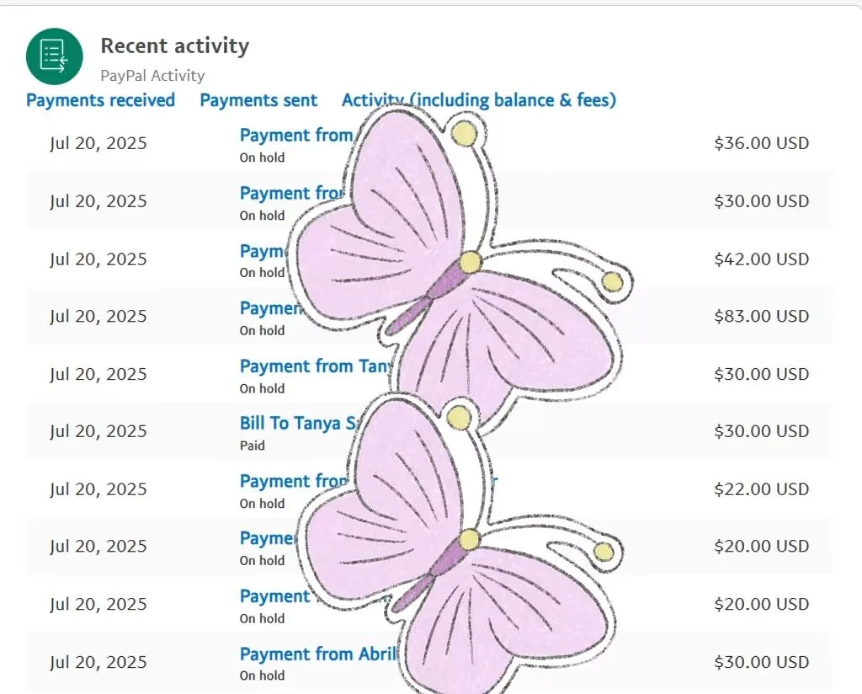Switch to the Payments sent tab
Viewport: 862px width, 694px height.
[258, 100]
